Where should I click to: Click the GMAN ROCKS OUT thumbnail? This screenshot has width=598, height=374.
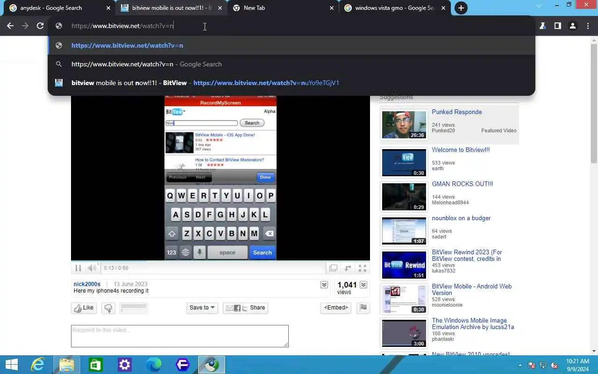click(x=404, y=197)
